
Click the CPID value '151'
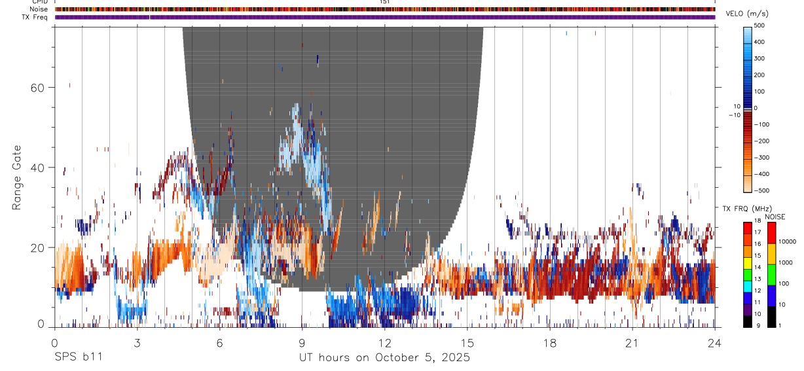[x=384, y=2]
